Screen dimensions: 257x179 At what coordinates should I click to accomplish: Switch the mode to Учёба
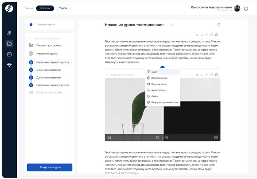coord(63,8)
